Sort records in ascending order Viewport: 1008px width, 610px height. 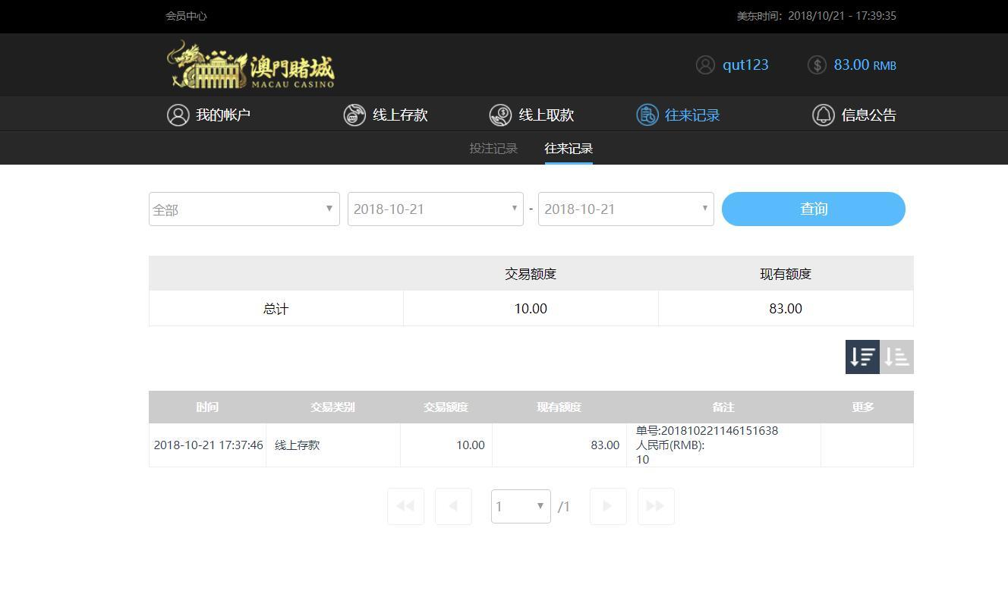coord(896,357)
